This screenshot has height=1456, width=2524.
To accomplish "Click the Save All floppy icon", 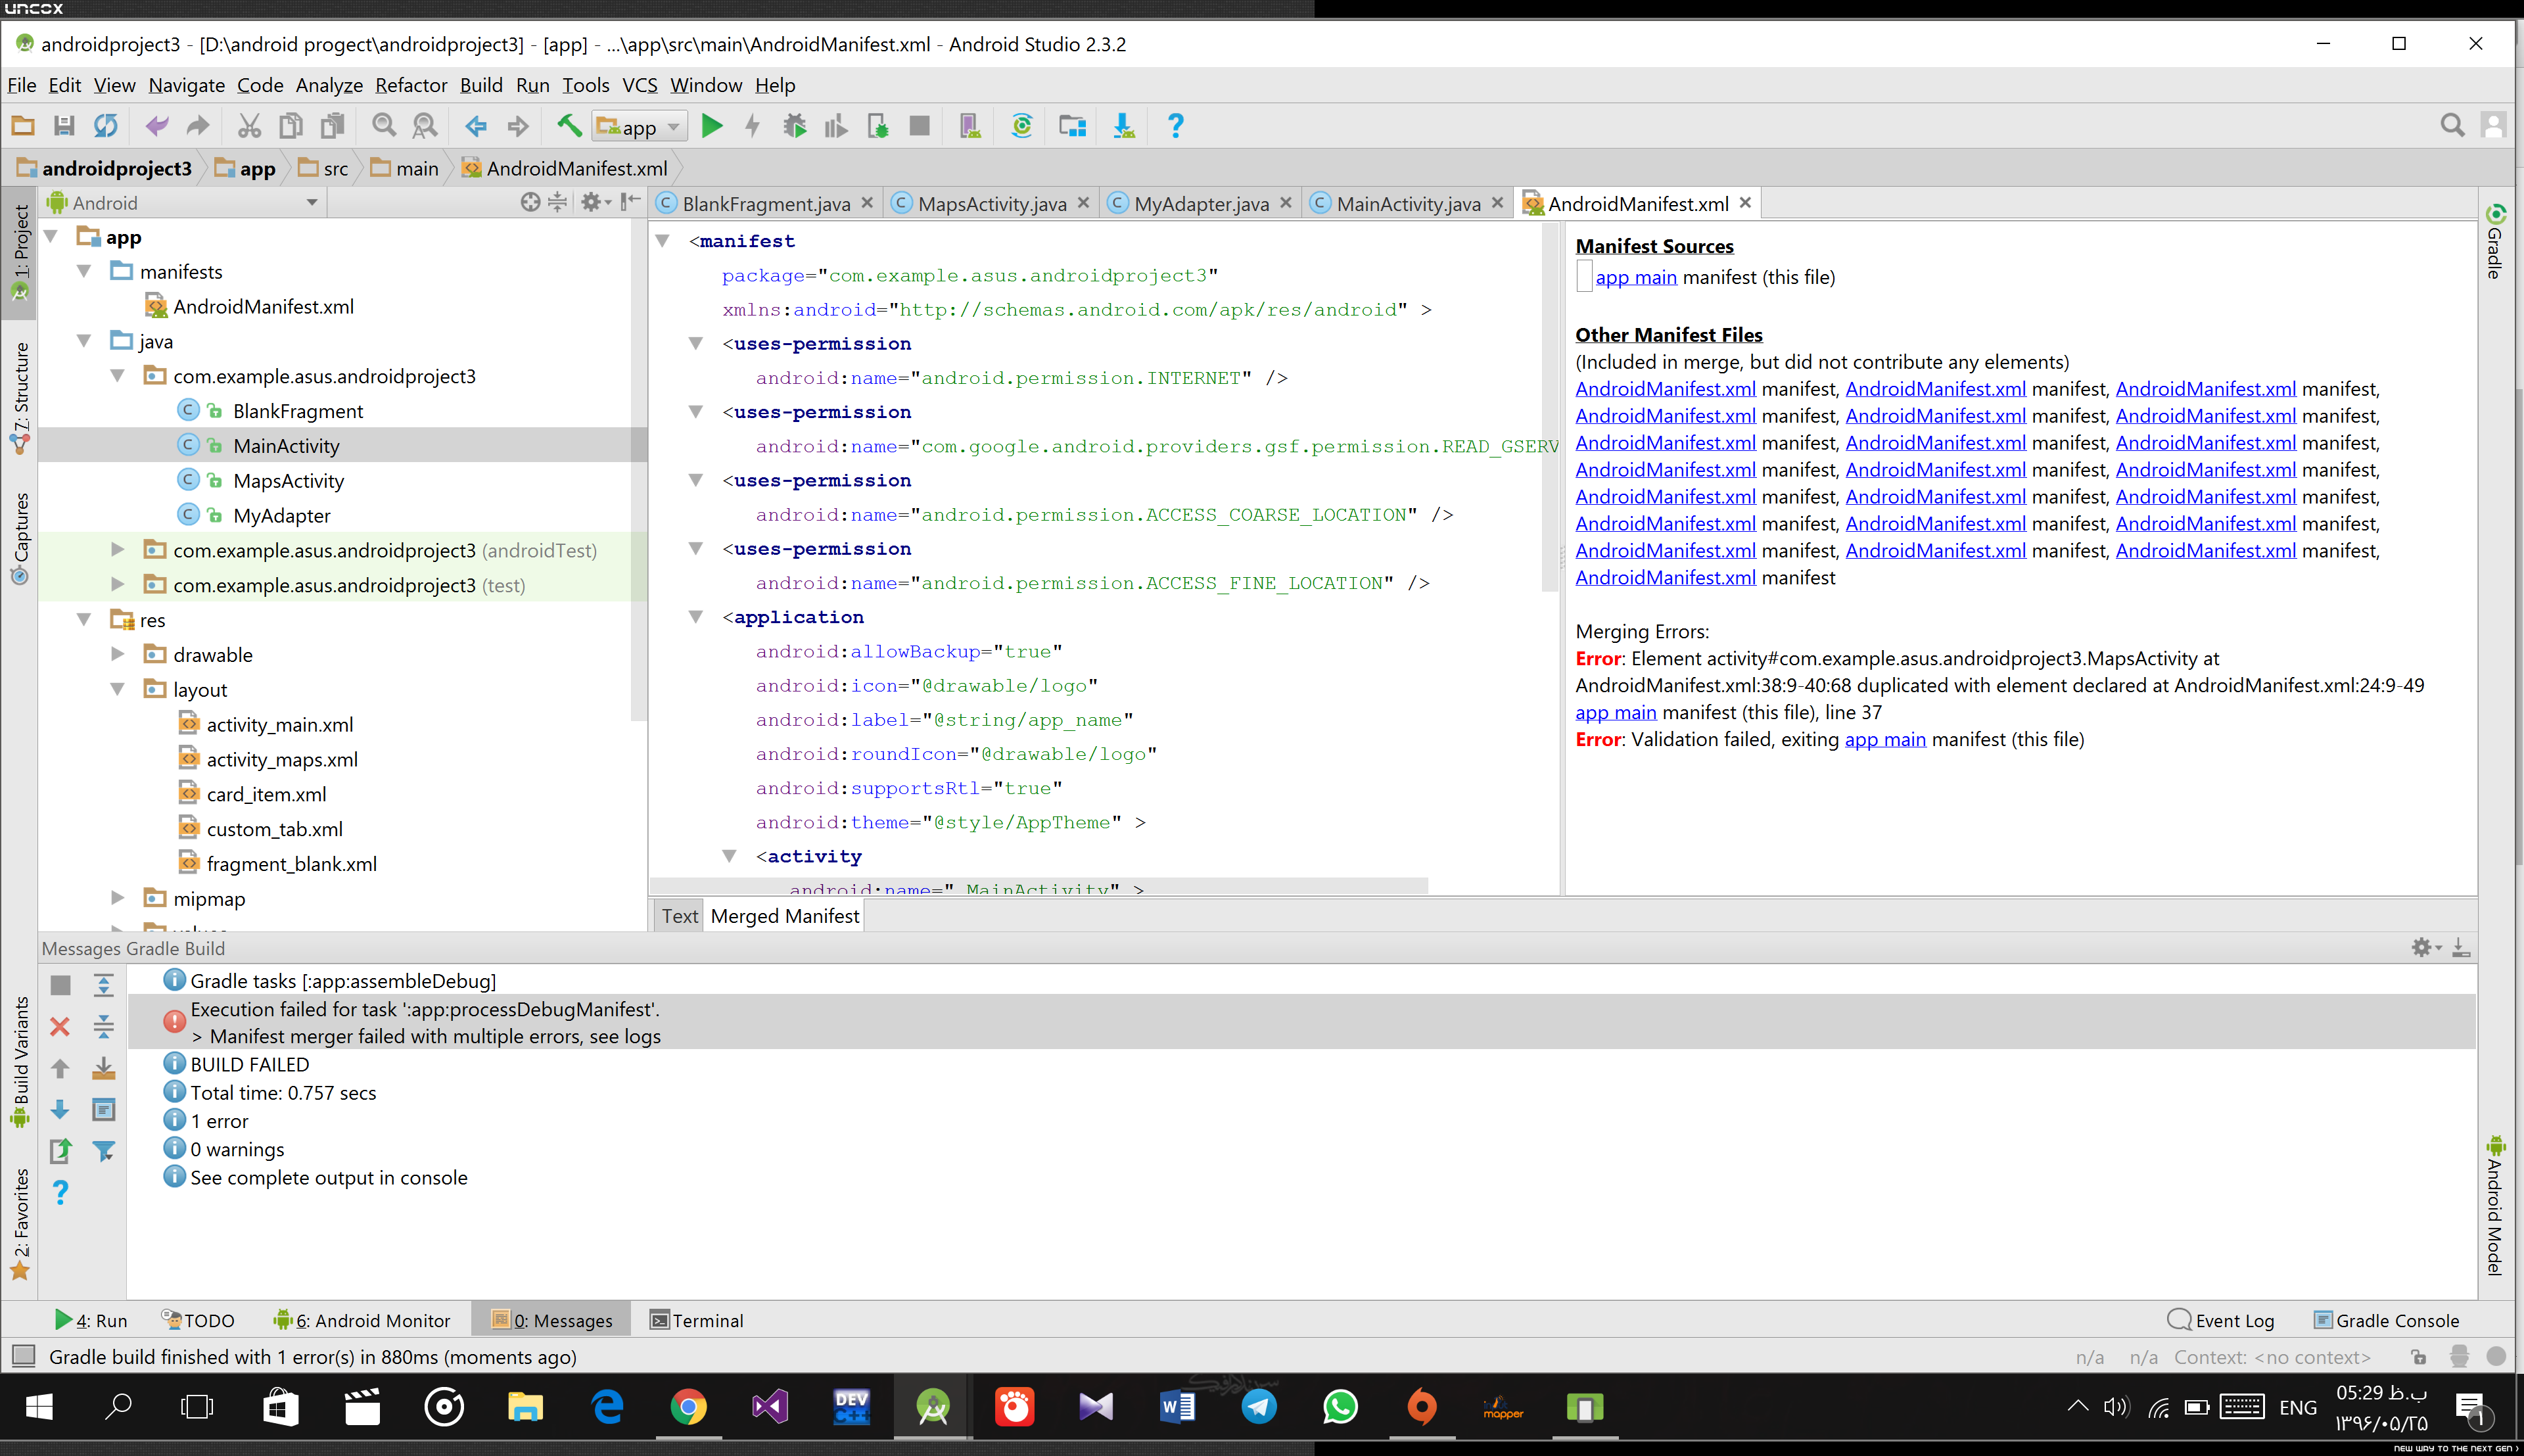I will tap(64, 126).
